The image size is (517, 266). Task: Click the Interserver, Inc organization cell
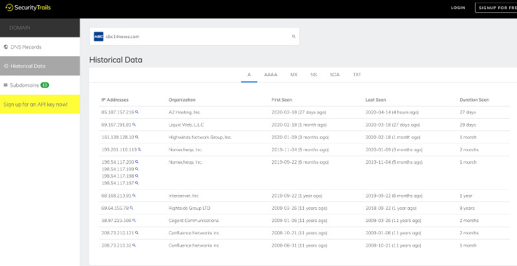184,196
